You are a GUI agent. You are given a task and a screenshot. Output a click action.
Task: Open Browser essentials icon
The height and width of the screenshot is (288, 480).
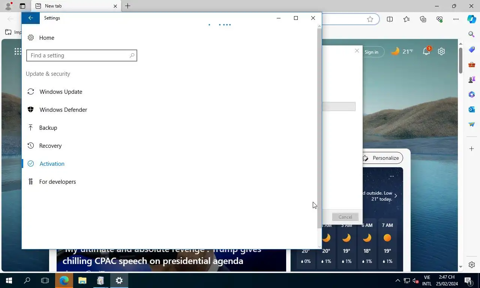click(x=439, y=19)
